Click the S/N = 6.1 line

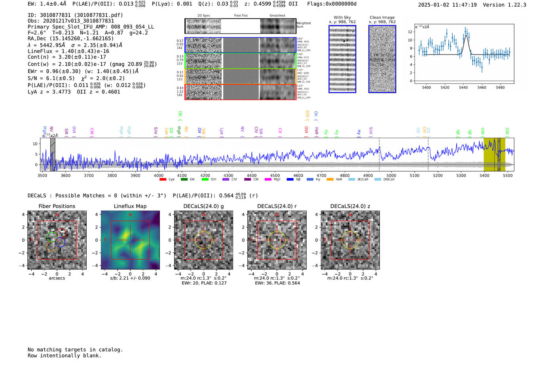coord(76,78)
